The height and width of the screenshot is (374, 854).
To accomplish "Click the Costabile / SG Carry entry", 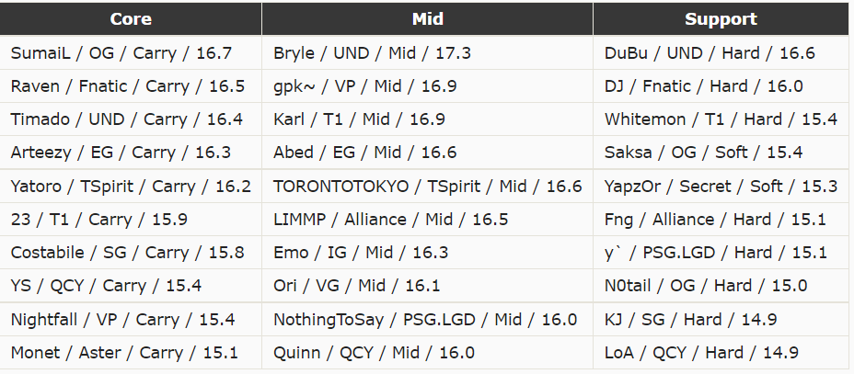I will [x=128, y=253].
